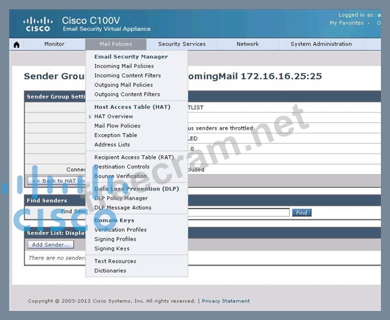Viewport: 390px width, 320px height.
Task: Open DLP Policy Manager
Action: click(x=121, y=198)
